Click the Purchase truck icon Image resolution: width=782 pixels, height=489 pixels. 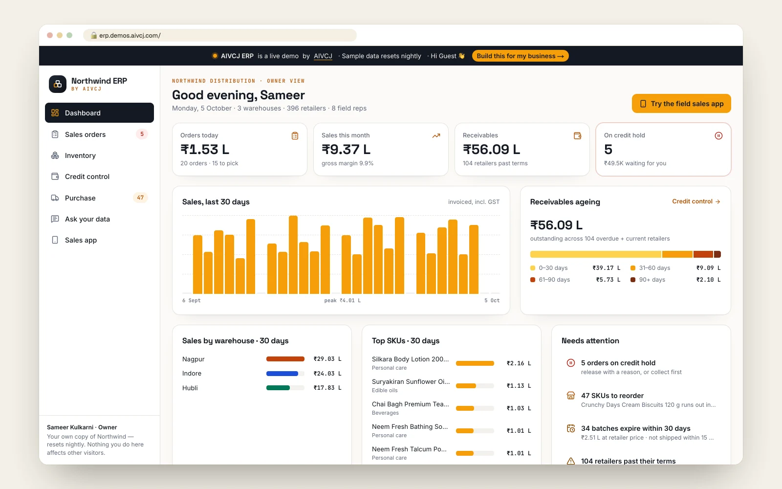pos(55,198)
